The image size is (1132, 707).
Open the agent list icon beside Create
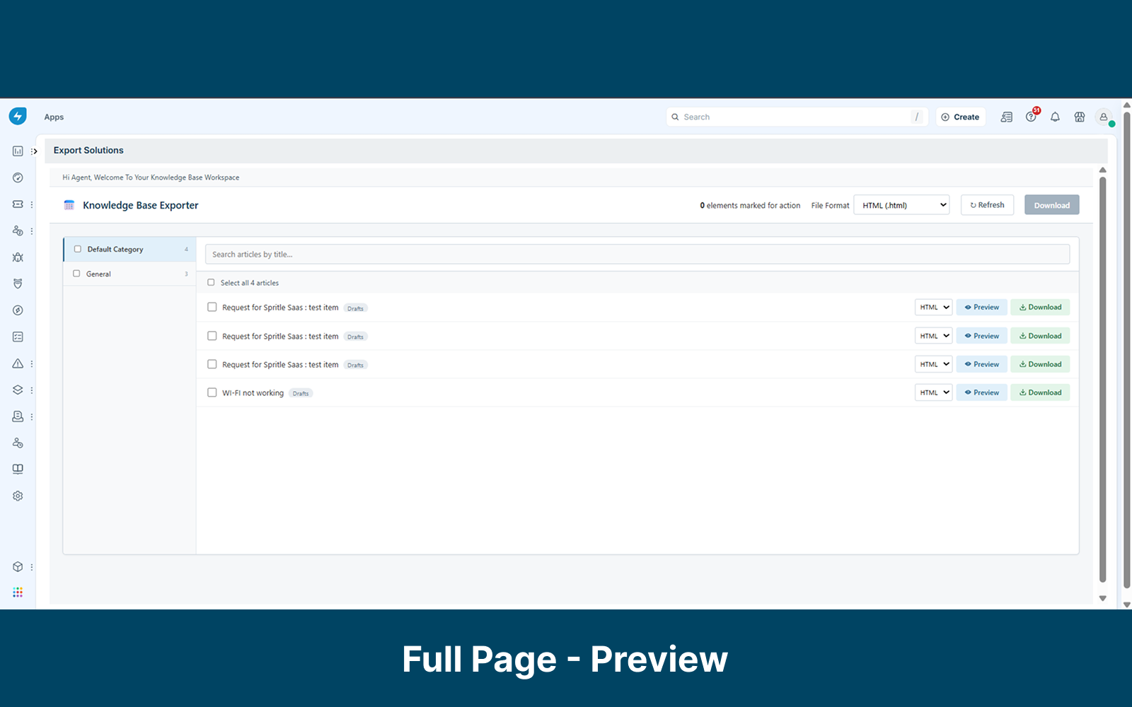pos(1007,117)
